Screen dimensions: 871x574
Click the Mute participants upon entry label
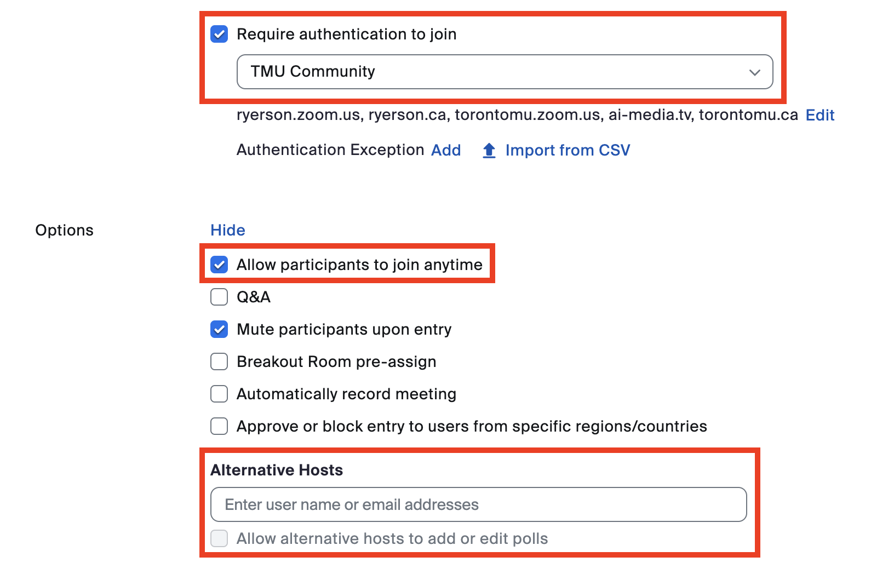click(344, 330)
